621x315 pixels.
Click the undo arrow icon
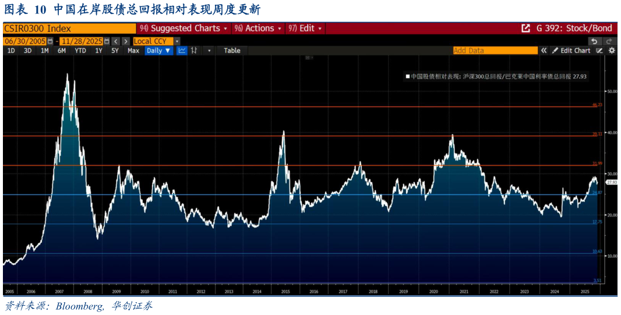pos(594,41)
